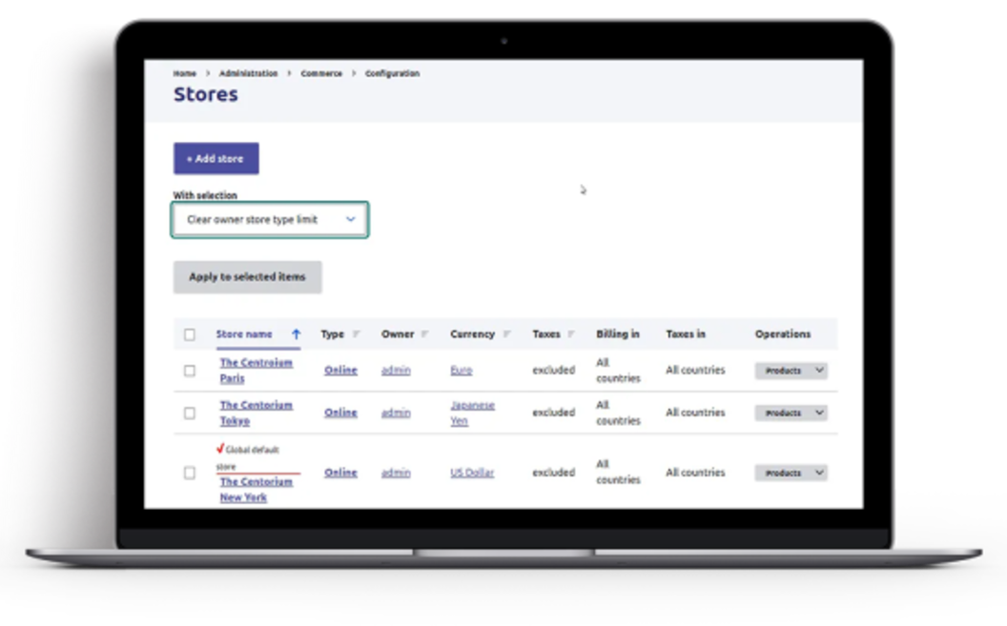Expand operations arrow for the New York store

click(x=819, y=473)
